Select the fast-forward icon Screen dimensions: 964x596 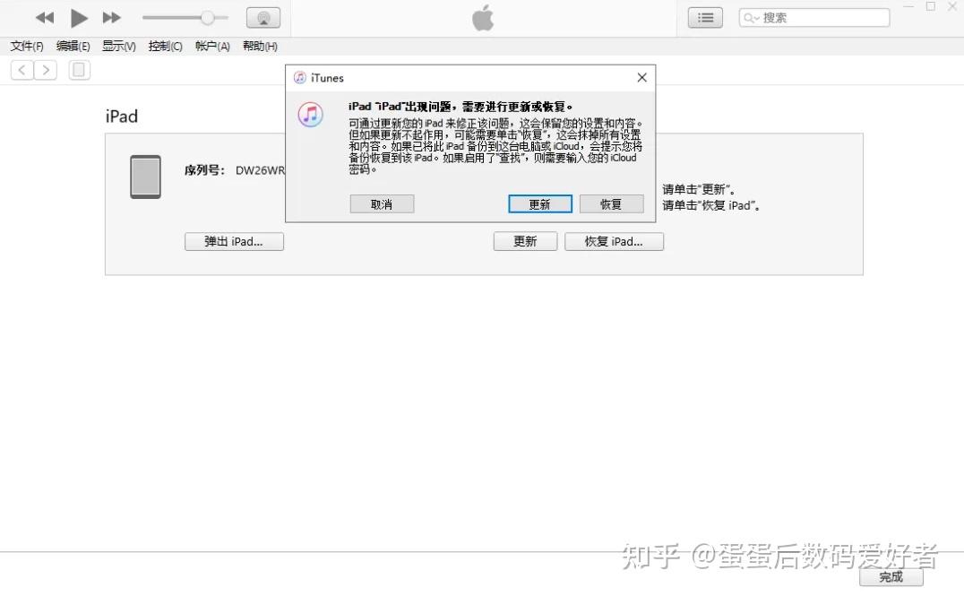111,17
